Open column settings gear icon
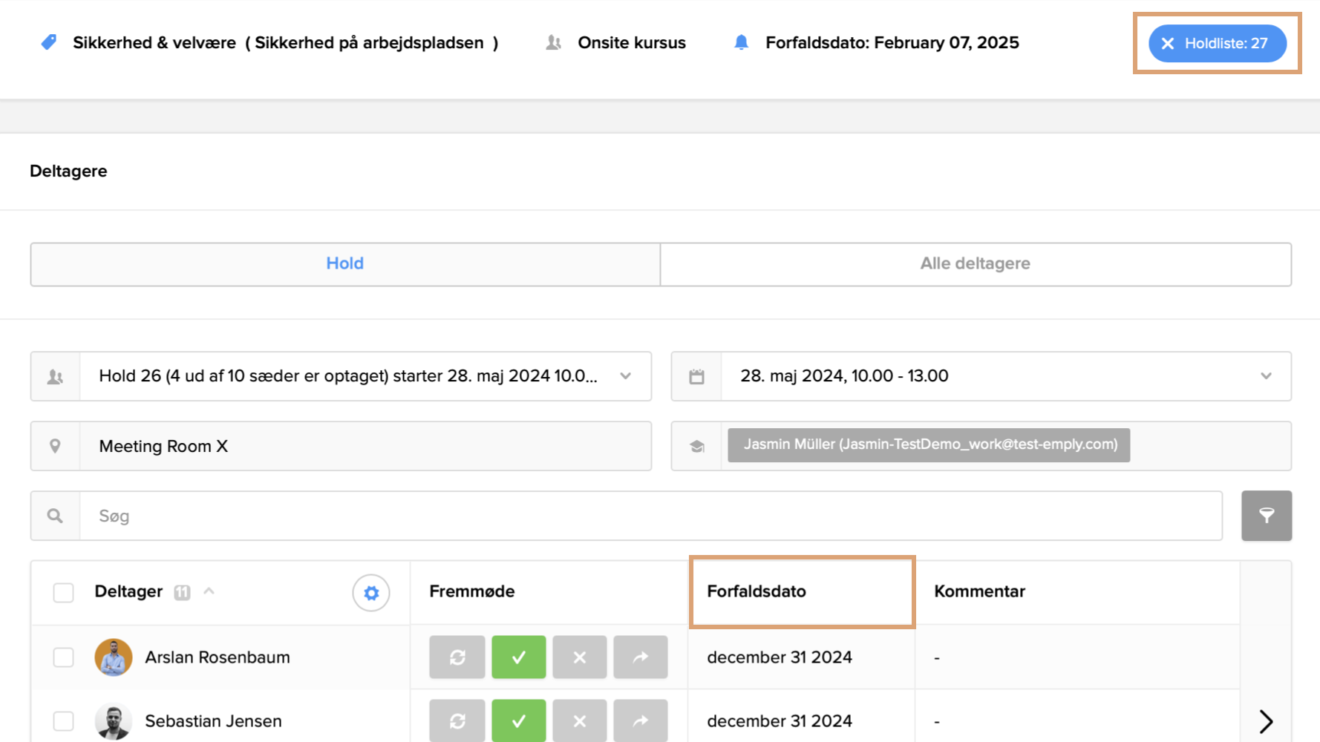This screenshot has height=742, width=1320. point(371,593)
